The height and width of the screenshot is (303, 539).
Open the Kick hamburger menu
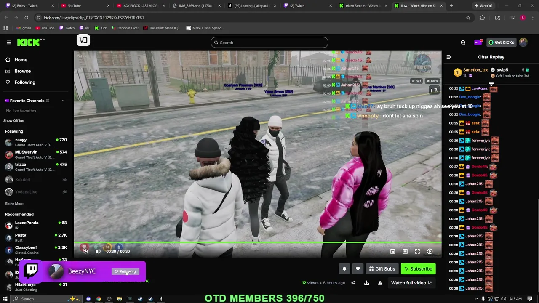click(9, 43)
